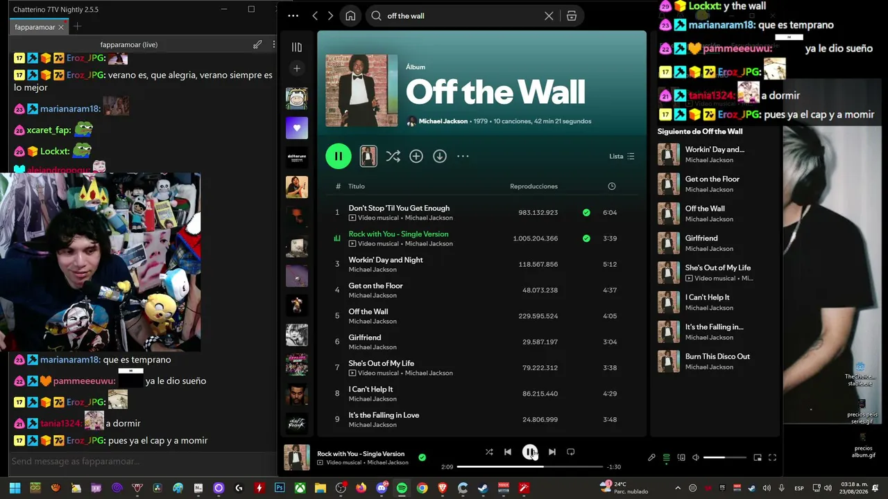This screenshot has width=888, height=499.
Task: Adjust the Spotify volume slider
Action: click(724, 457)
